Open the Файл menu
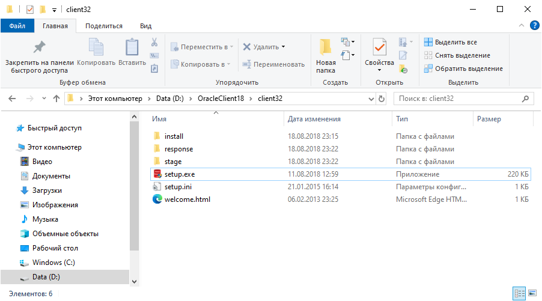This screenshot has width=542, height=301. [17, 26]
